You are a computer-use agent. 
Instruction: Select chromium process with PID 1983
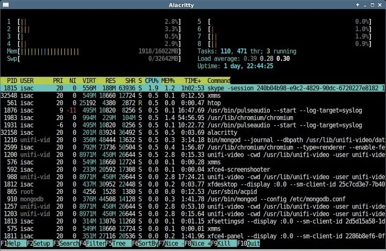tap(193, 118)
